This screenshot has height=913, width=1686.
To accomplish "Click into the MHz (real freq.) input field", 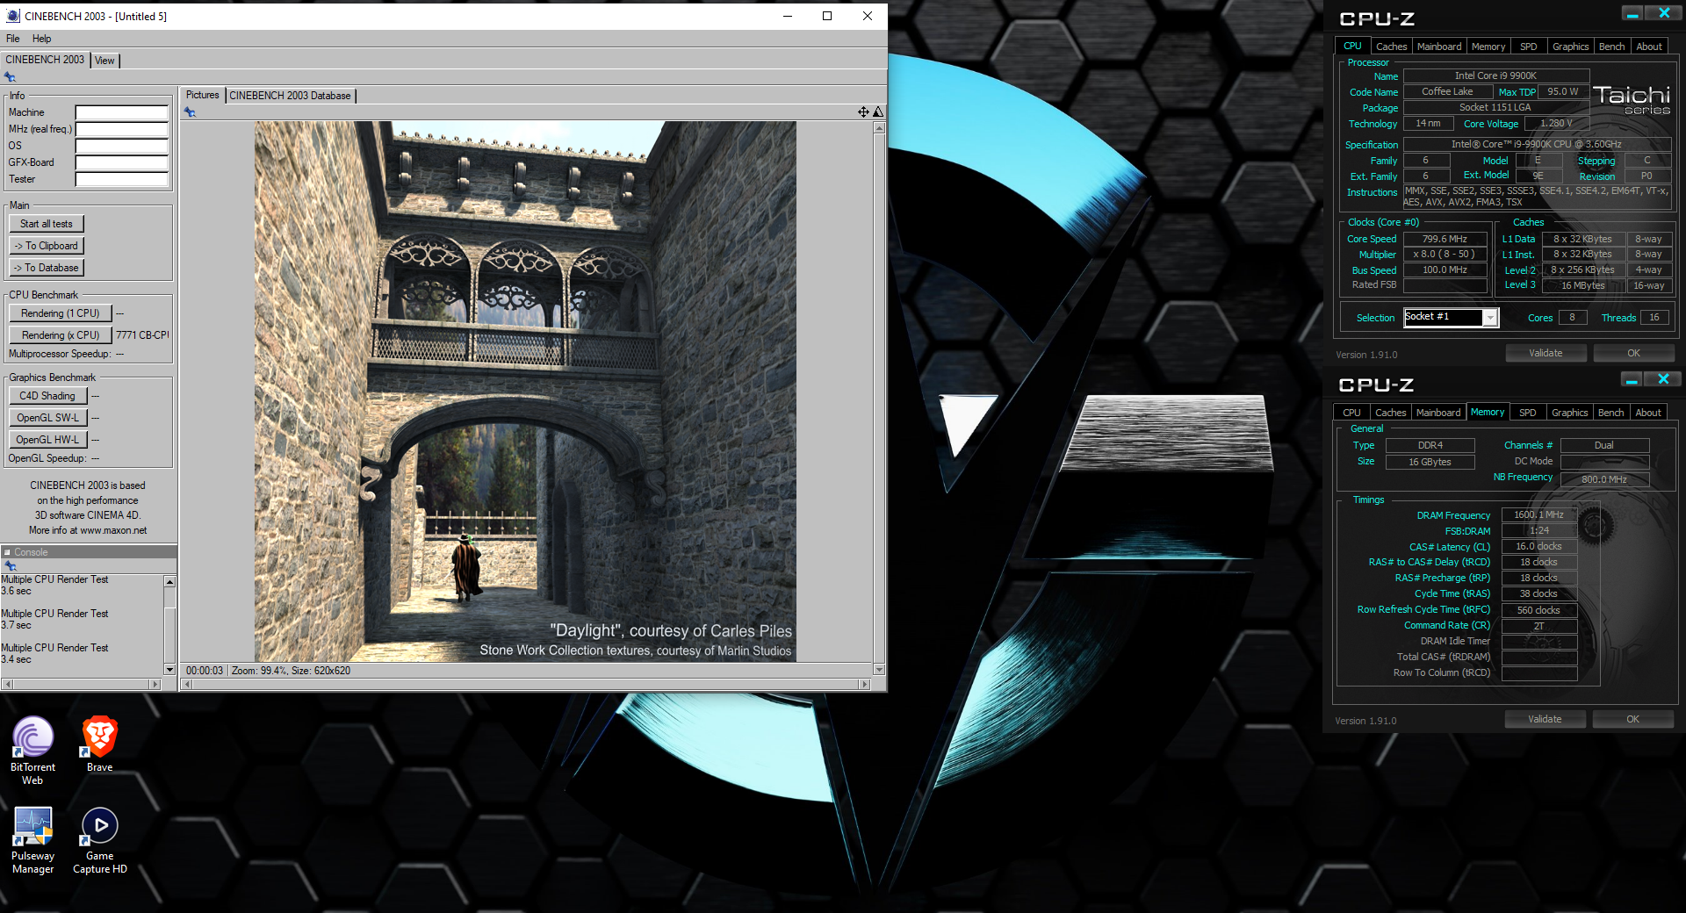I will 121,129.
